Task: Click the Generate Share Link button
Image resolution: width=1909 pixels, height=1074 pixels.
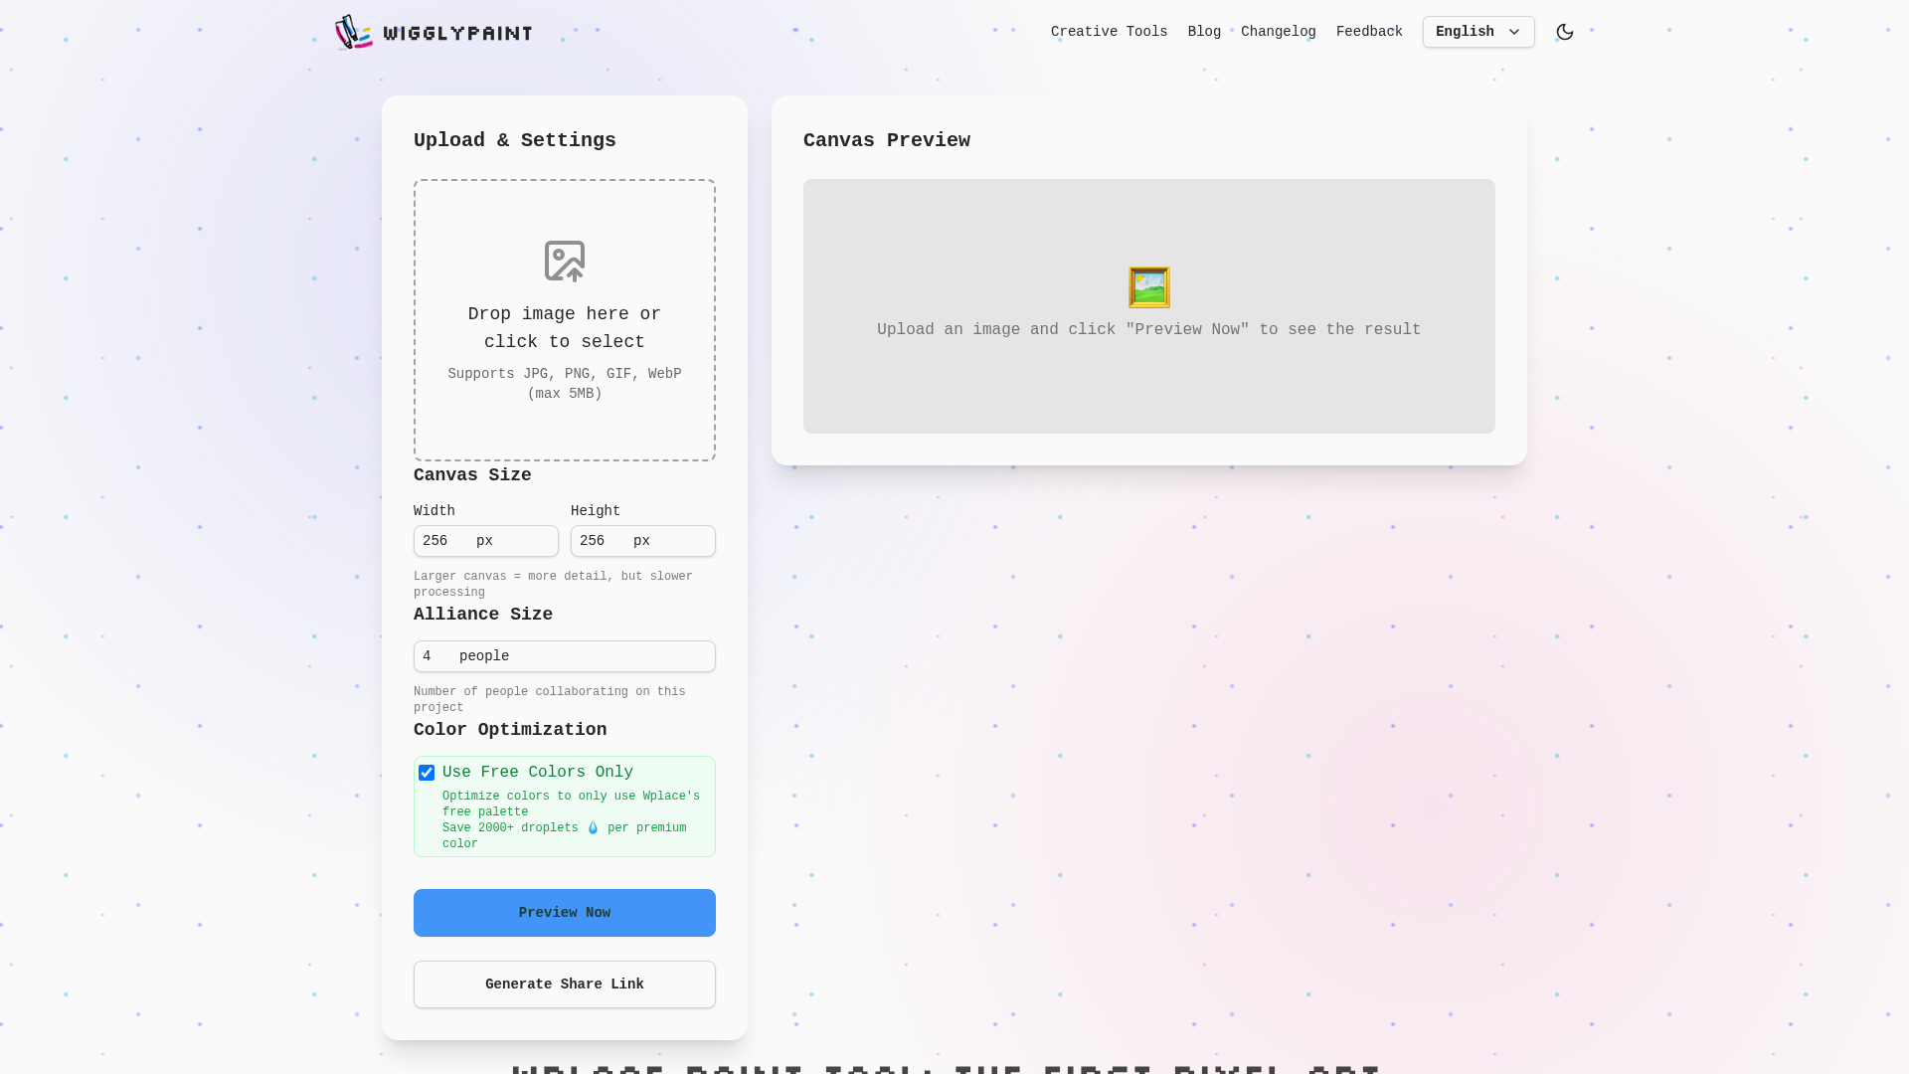Action: tap(564, 984)
